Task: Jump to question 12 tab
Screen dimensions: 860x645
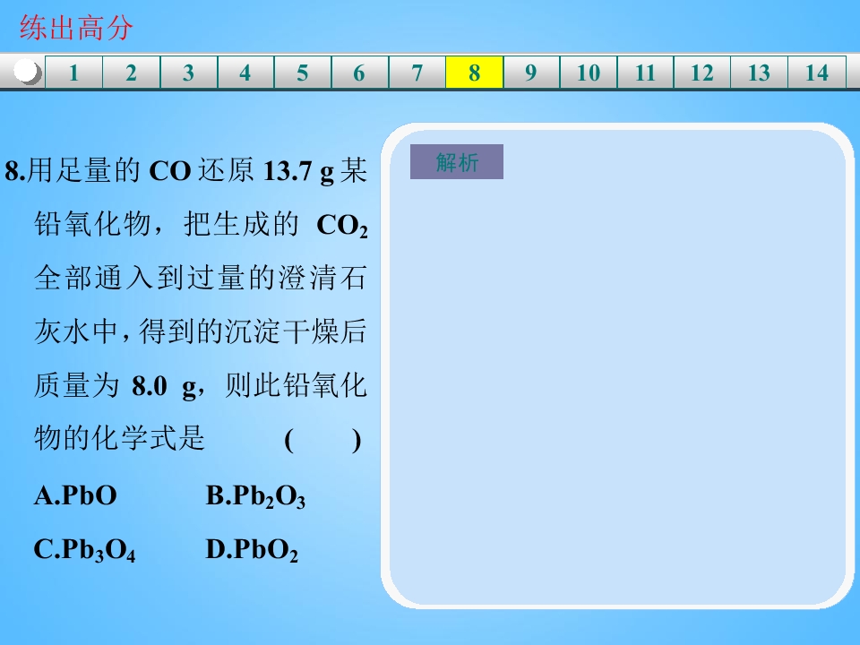Action: tap(702, 73)
